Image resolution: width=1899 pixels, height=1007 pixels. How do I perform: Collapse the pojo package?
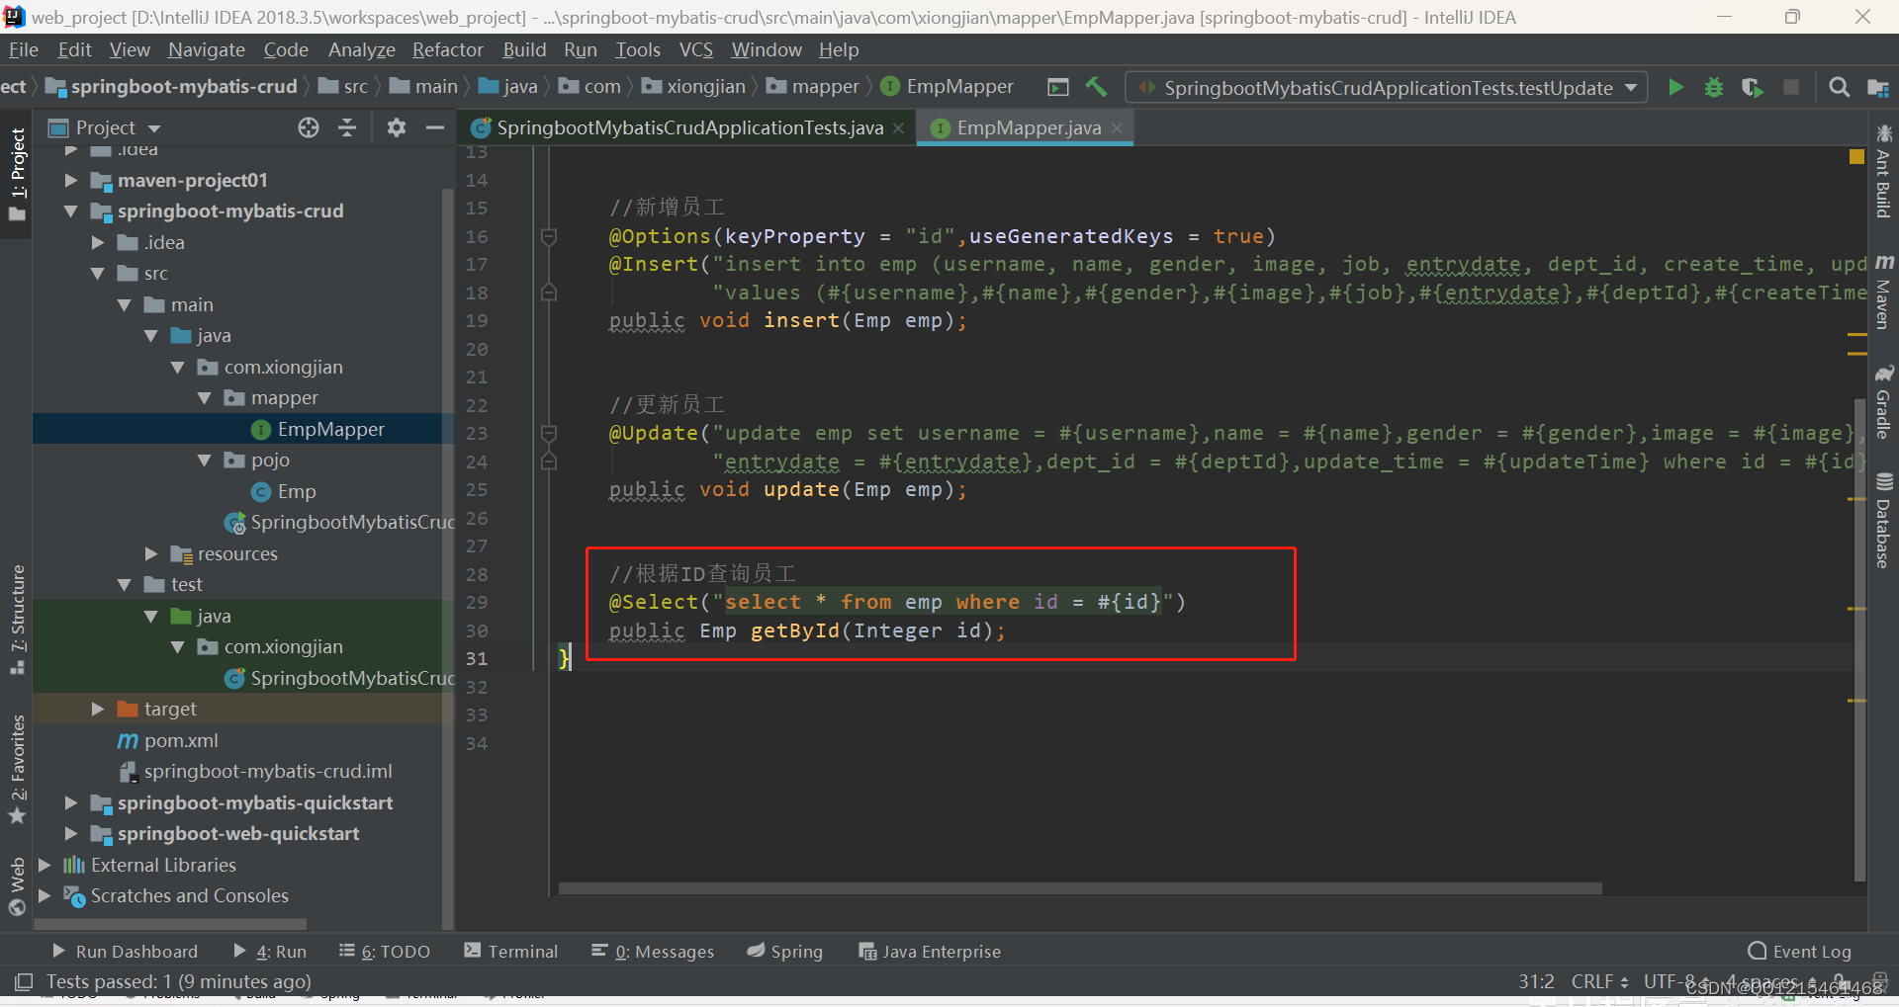click(204, 460)
